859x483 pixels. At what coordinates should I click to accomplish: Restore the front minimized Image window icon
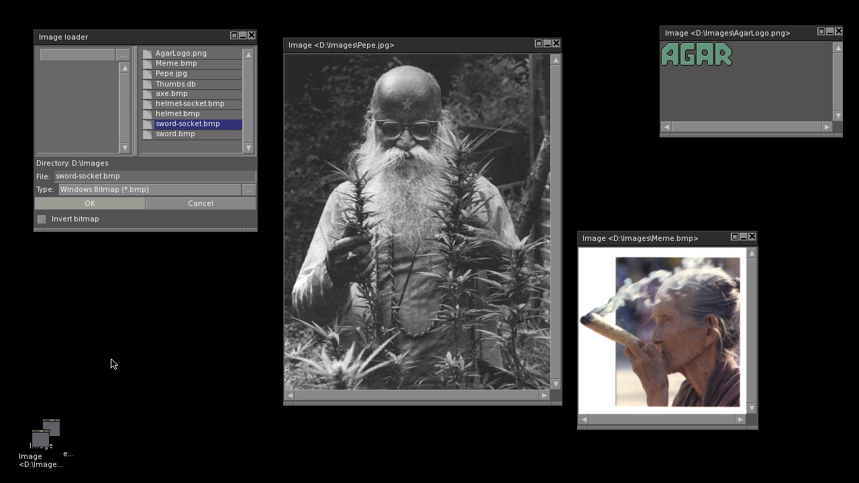[40, 439]
